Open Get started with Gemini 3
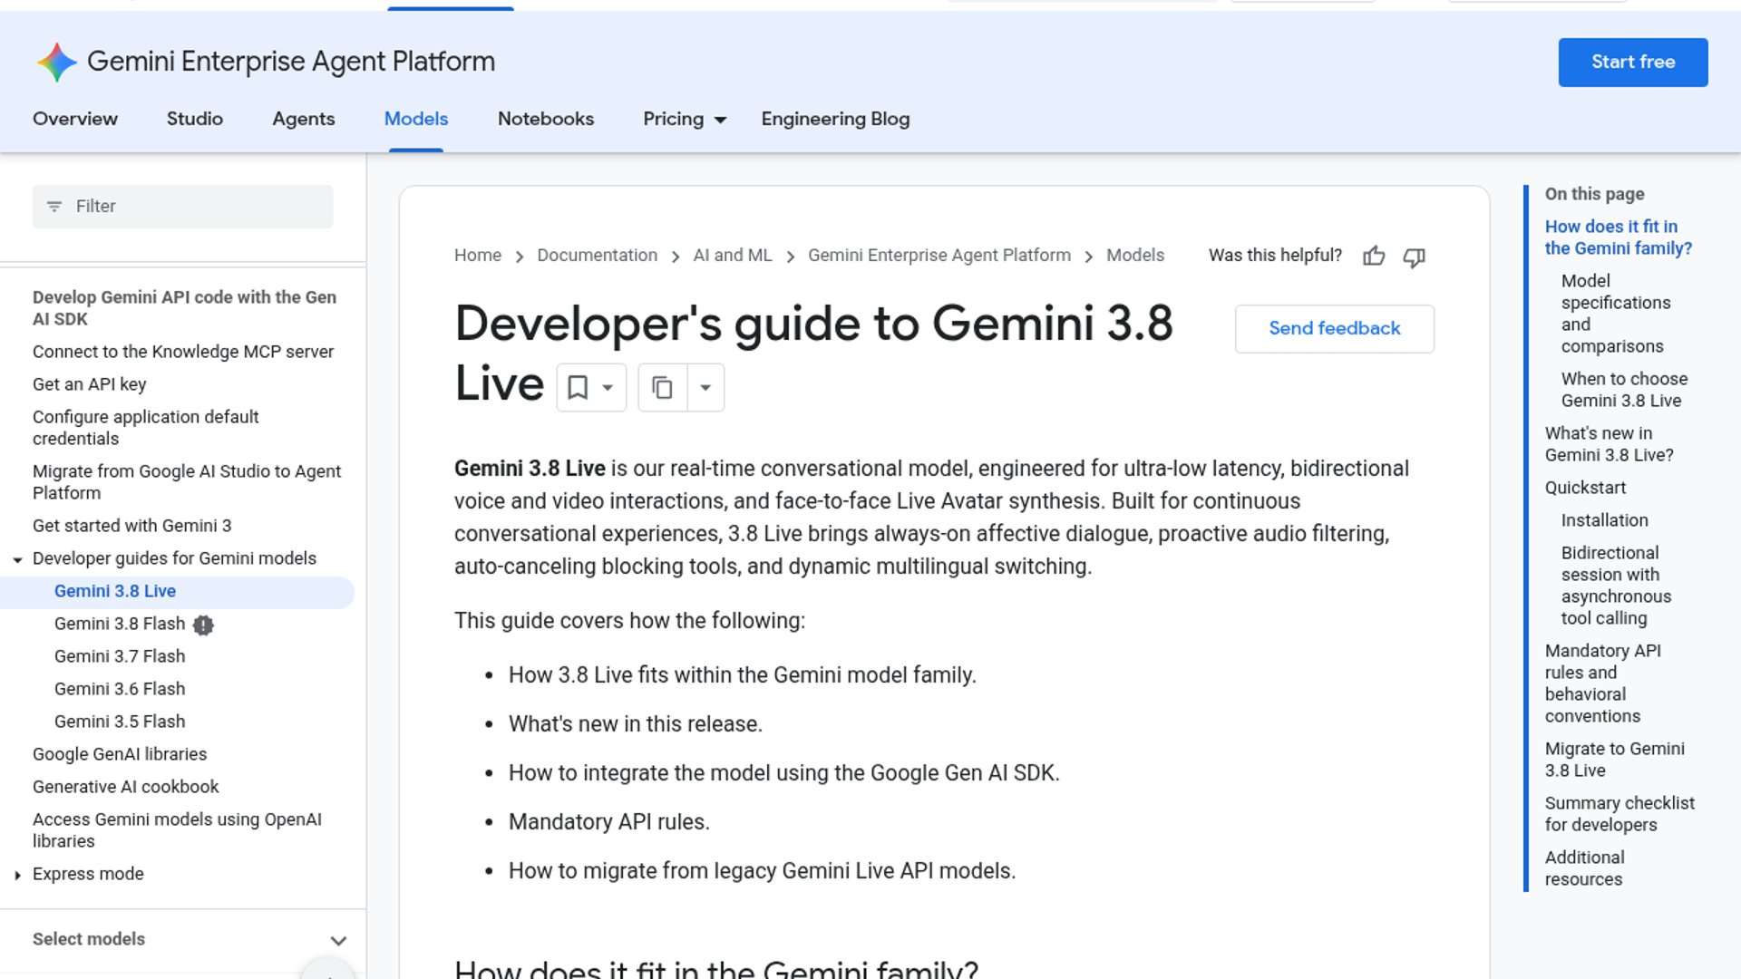Screen dimensions: 1741x979 [x=132, y=526]
